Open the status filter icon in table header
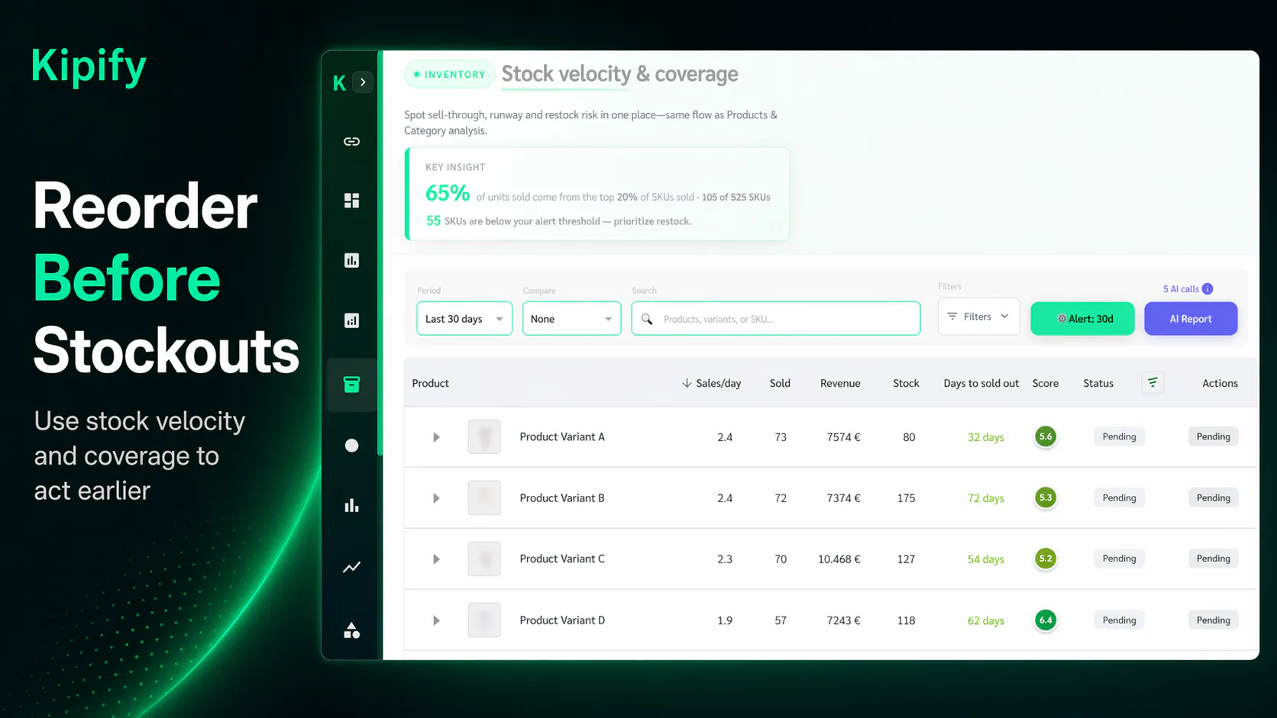This screenshot has width=1277, height=718. click(1153, 382)
